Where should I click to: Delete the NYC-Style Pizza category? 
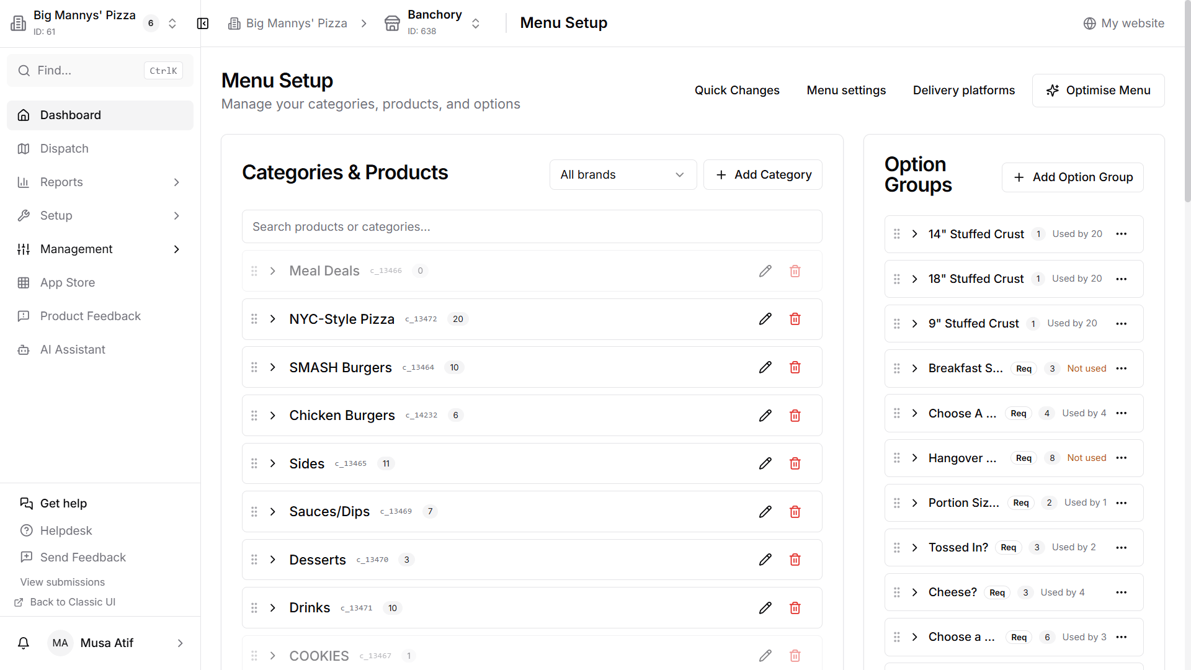tap(795, 319)
